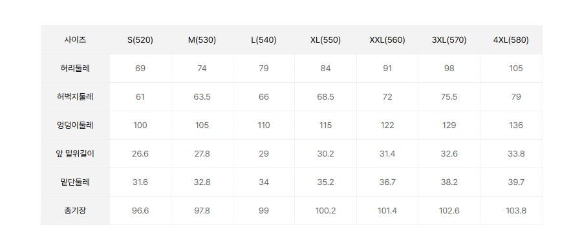582x251 pixels.
Task: Select the S(520) size column header
Action: (x=140, y=39)
